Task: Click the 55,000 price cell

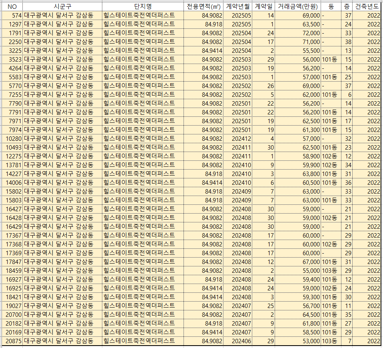Action: [298, 270]
